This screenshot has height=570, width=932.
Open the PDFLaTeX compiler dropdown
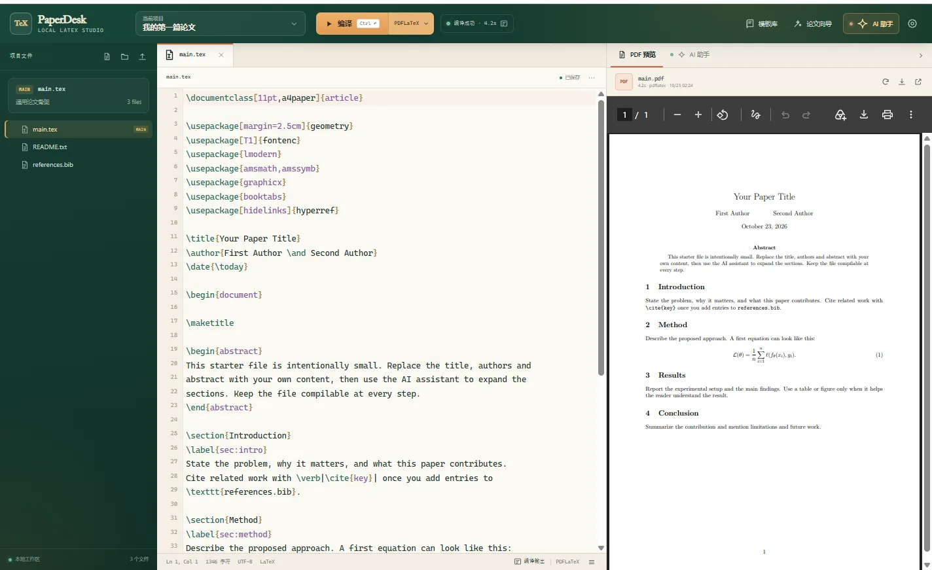(411, 24)
